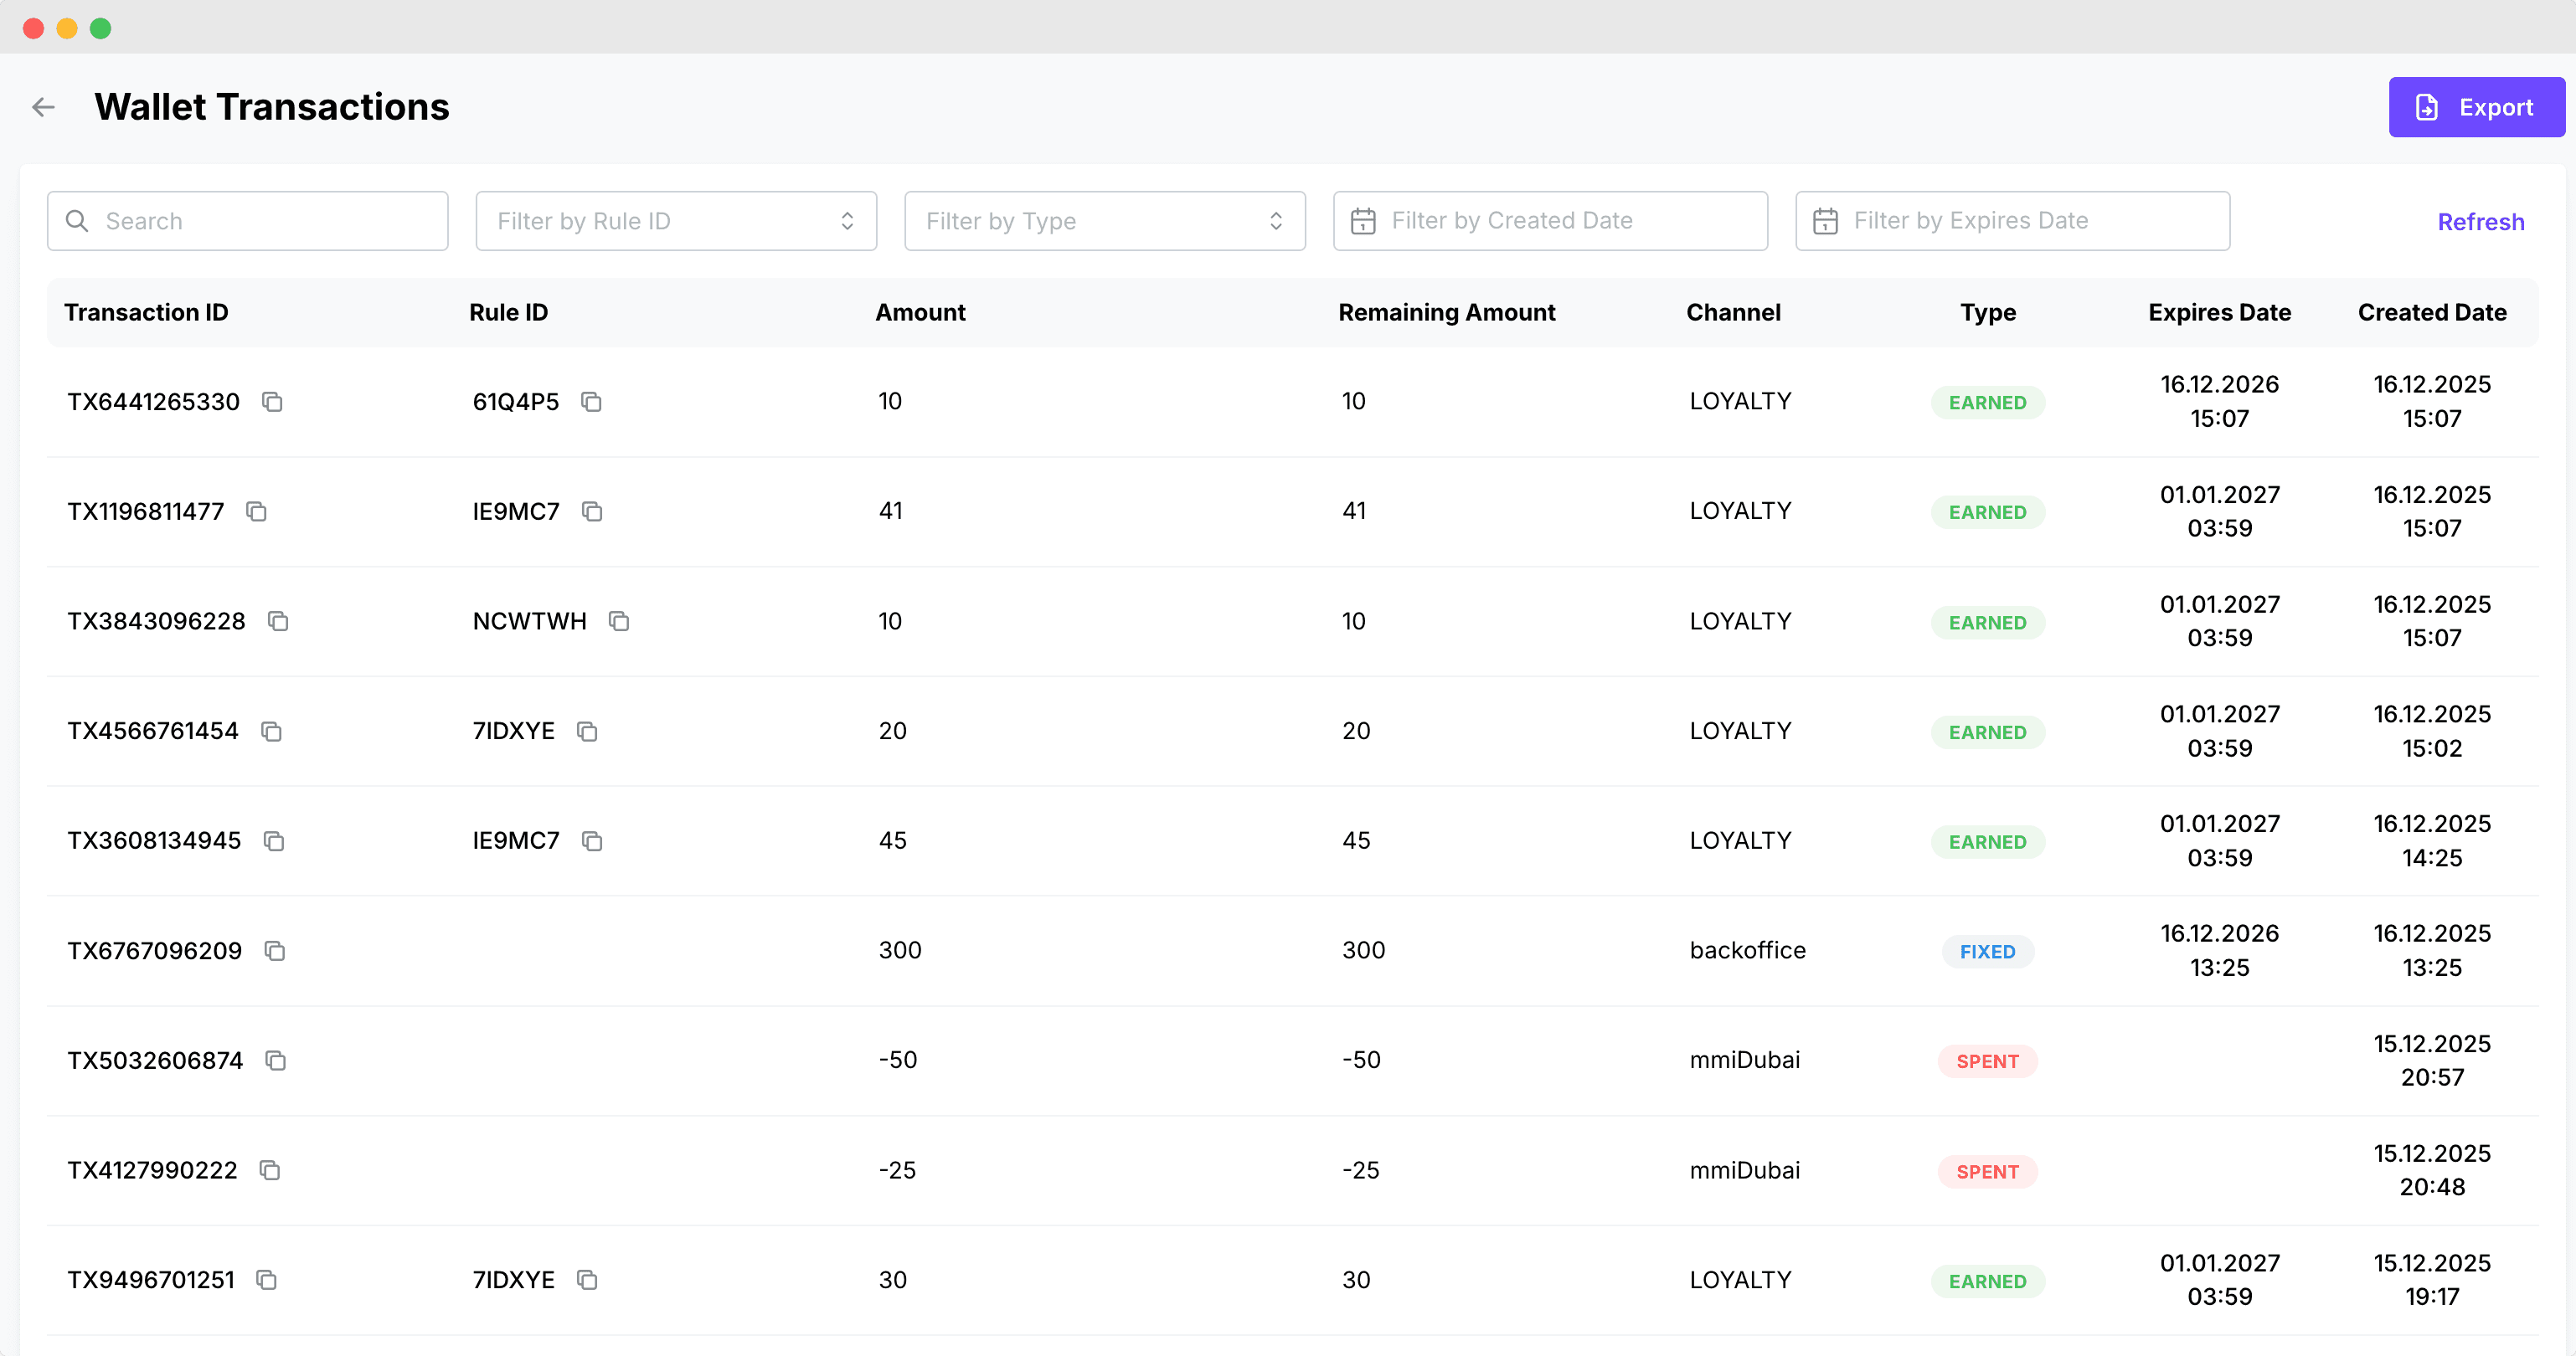Click the Export button
The width and height of the screenshot is (2576, 1356).
point(2476,107)
